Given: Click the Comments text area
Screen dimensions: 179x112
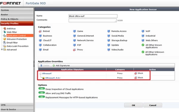Looking at the screenshot, I should pos(92,20).
